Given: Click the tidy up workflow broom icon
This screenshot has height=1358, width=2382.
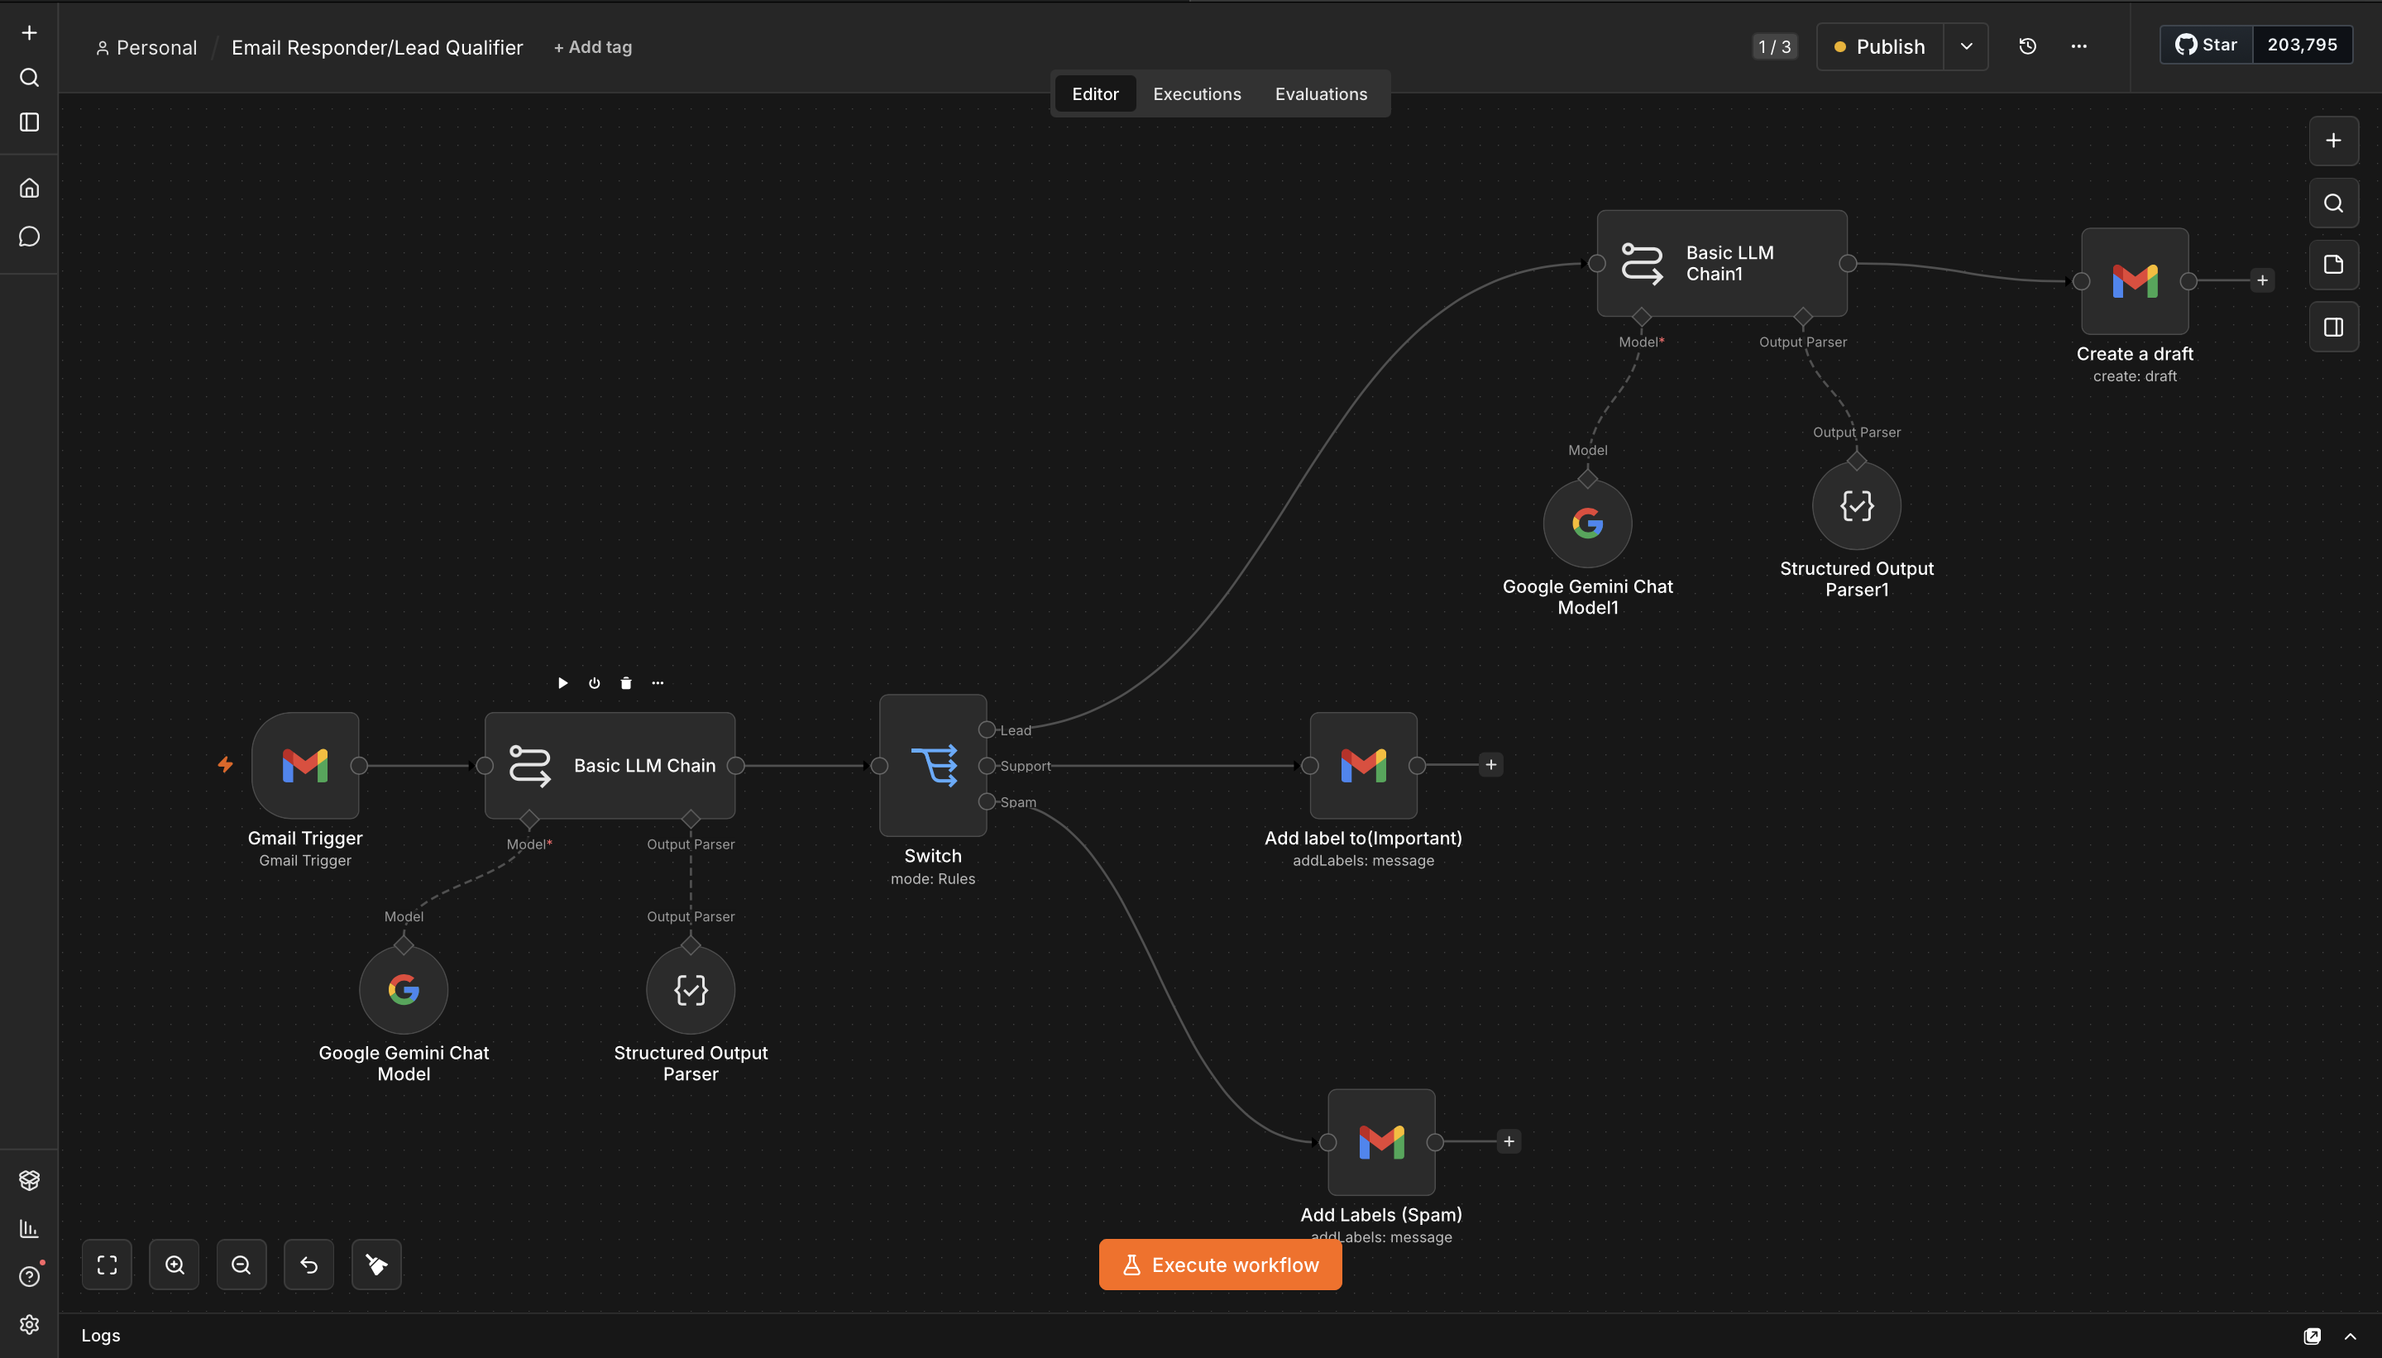Looking at the screenshot, I should (x=377, y=1265).
